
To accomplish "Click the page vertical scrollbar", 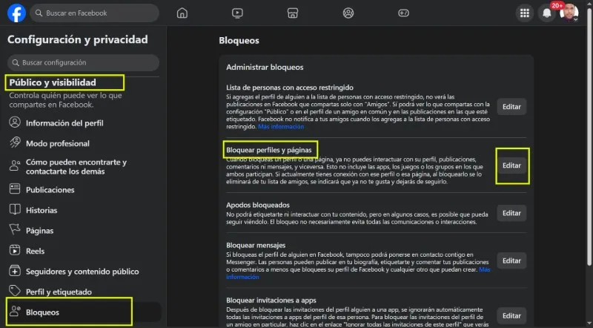I will [589, 137].
